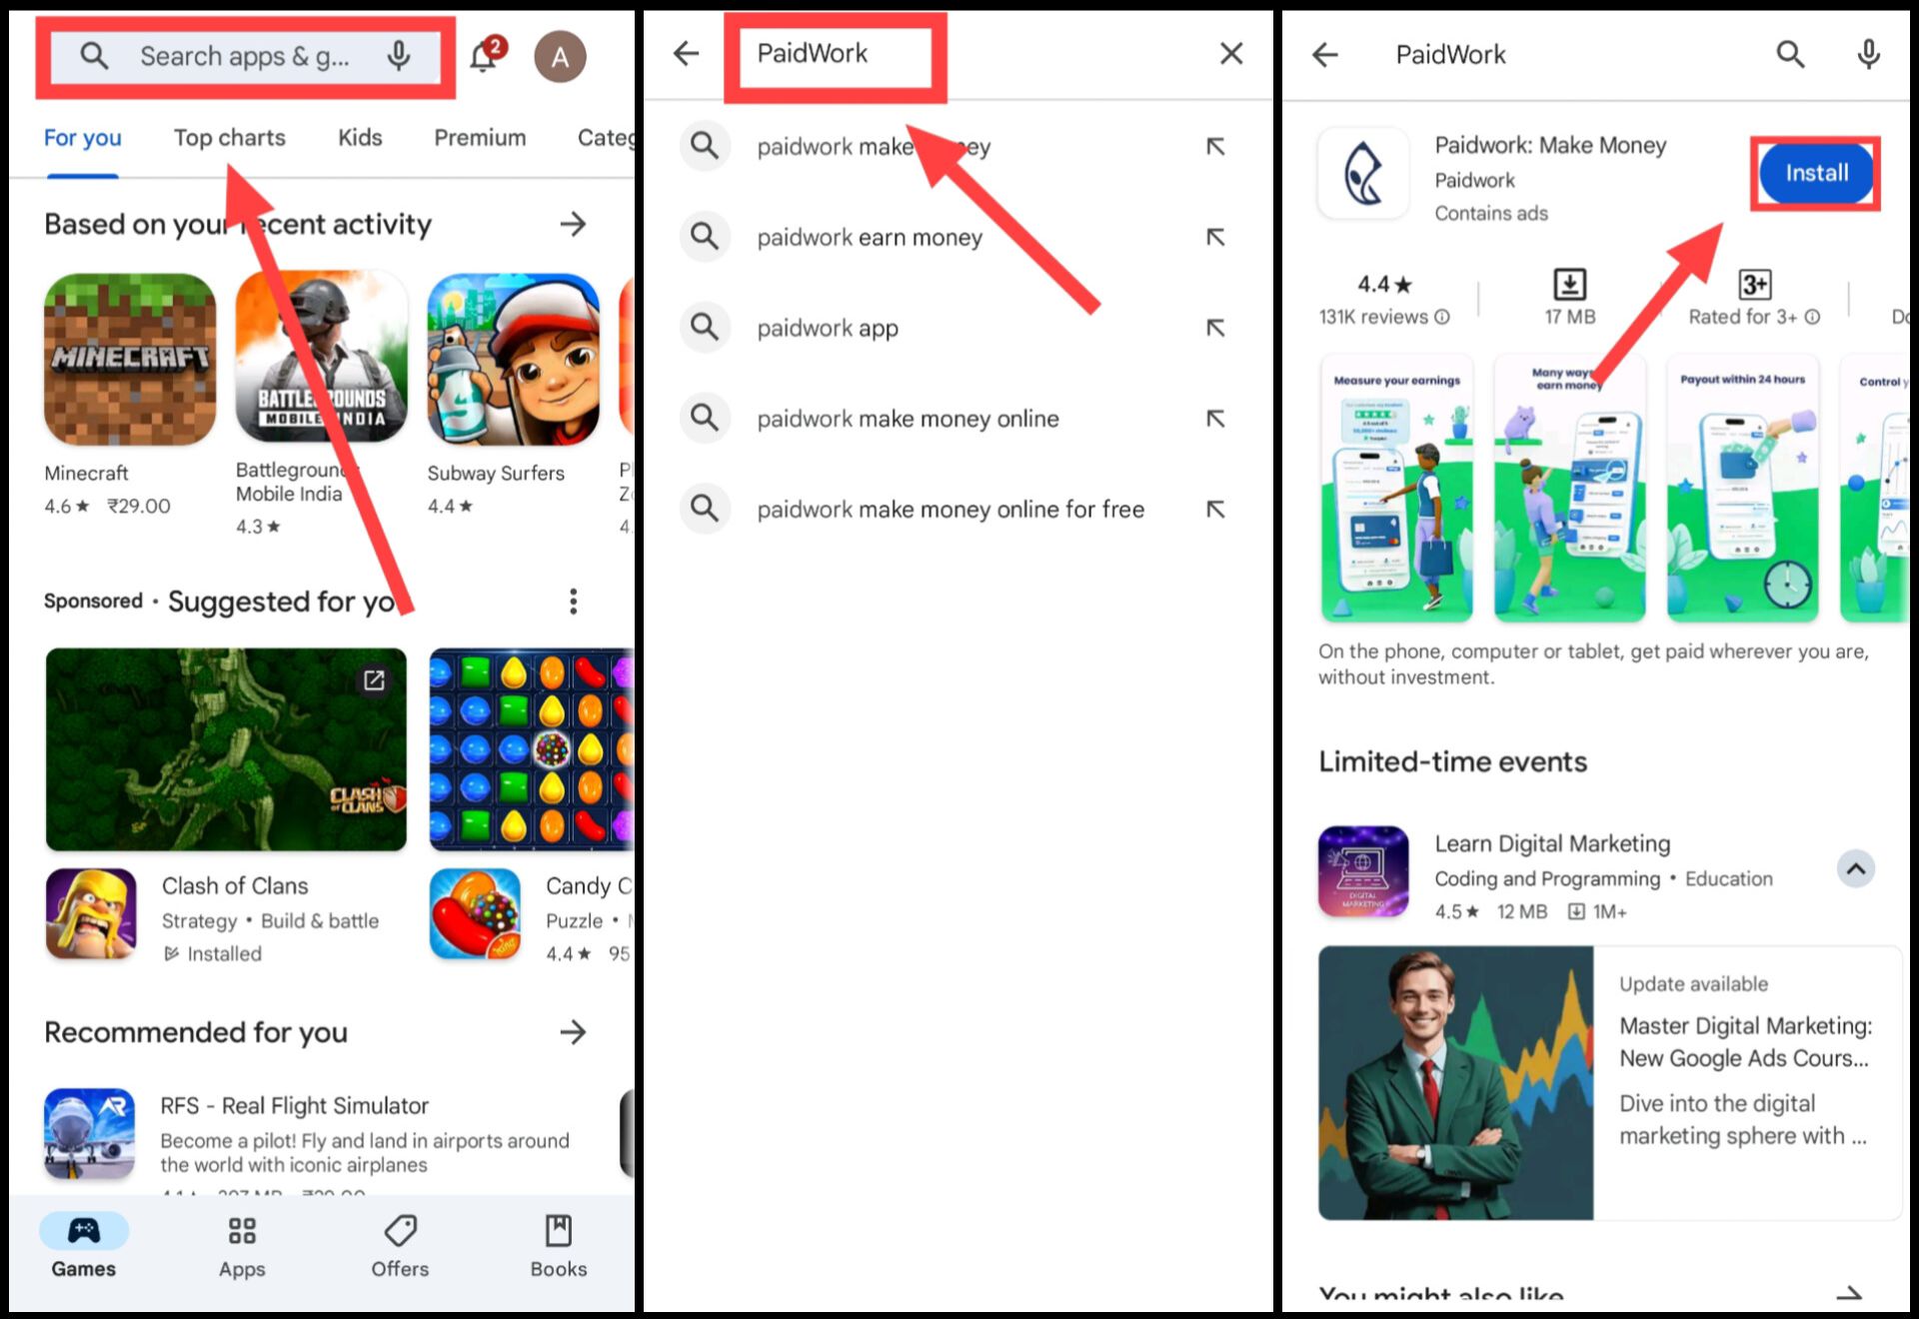Open the Minecraft app tile
The width and height of the screenshot is (1919, 1319).
coord(130,360)
